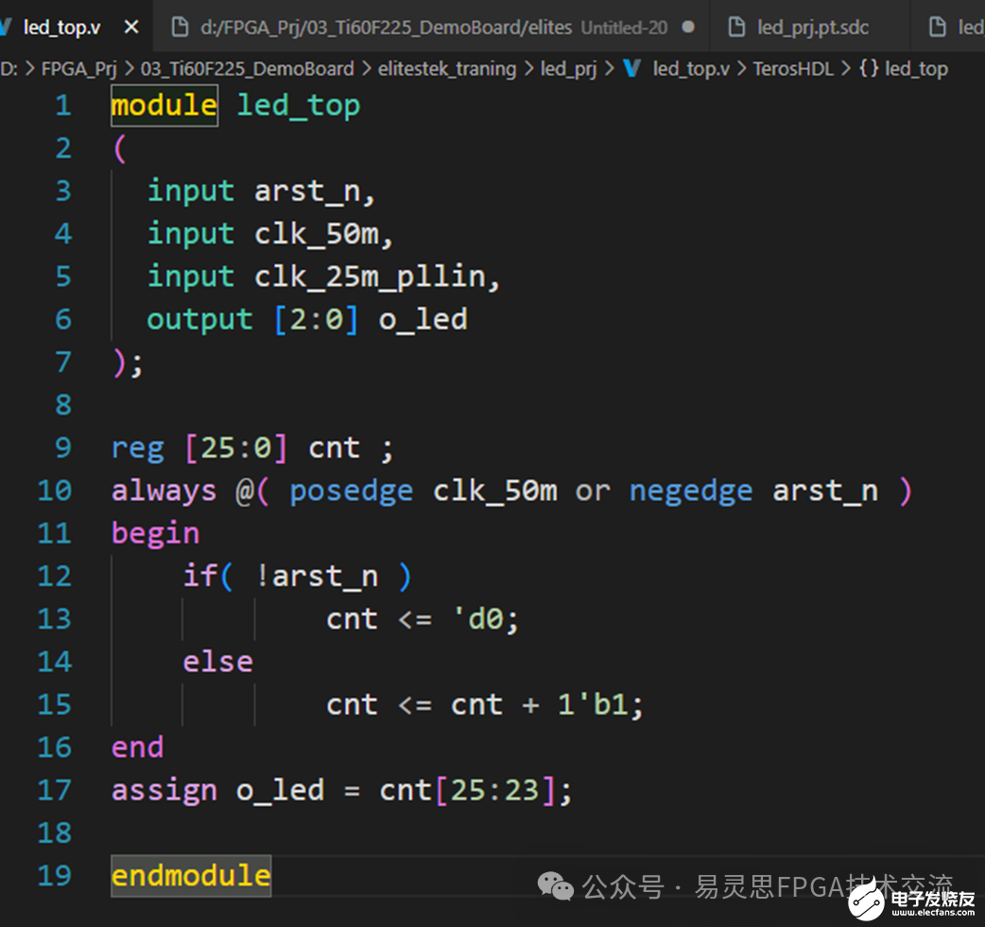Image resolution: width=985 pixels, height=927 pixels.
Task: Click the file icon on the Untitled-20 tab
Action: tap(179, 27)
